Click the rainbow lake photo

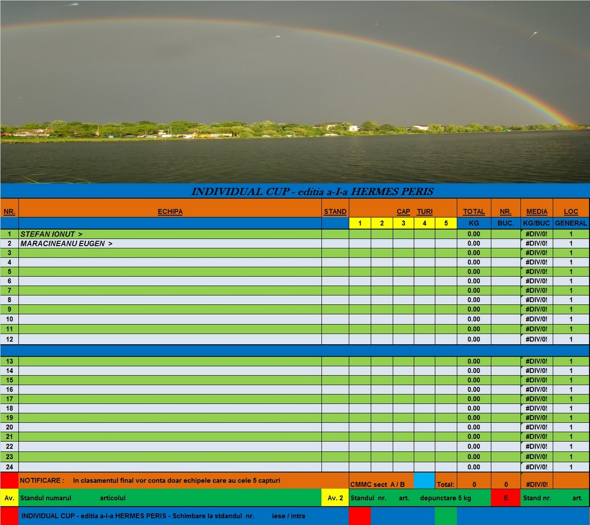coord(295,91)
